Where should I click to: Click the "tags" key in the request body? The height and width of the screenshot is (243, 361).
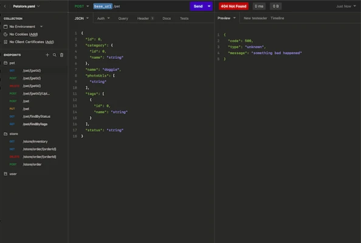92,94
